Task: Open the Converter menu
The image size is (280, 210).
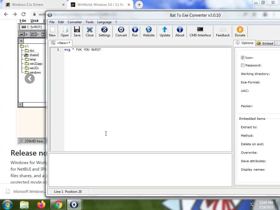Action: [75, 22]
